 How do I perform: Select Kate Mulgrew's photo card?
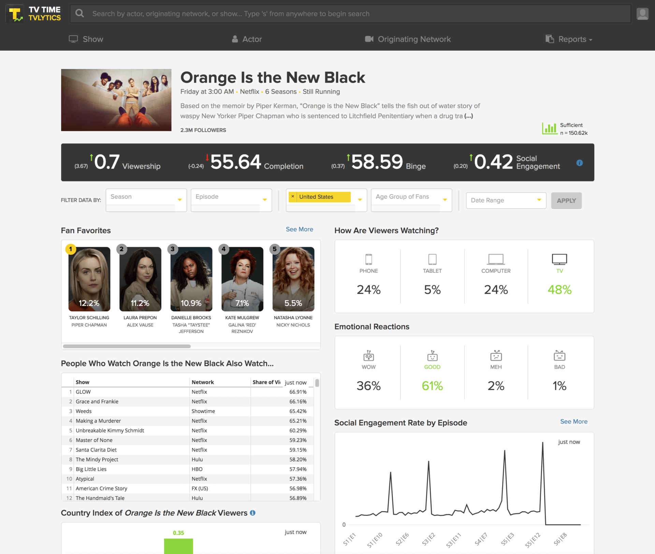point(242,279)
